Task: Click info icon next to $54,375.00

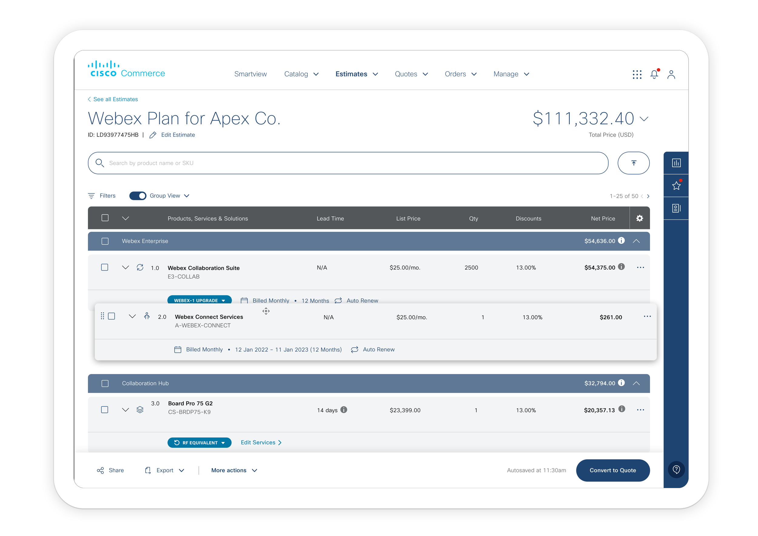Action: (x=621, y=267)
